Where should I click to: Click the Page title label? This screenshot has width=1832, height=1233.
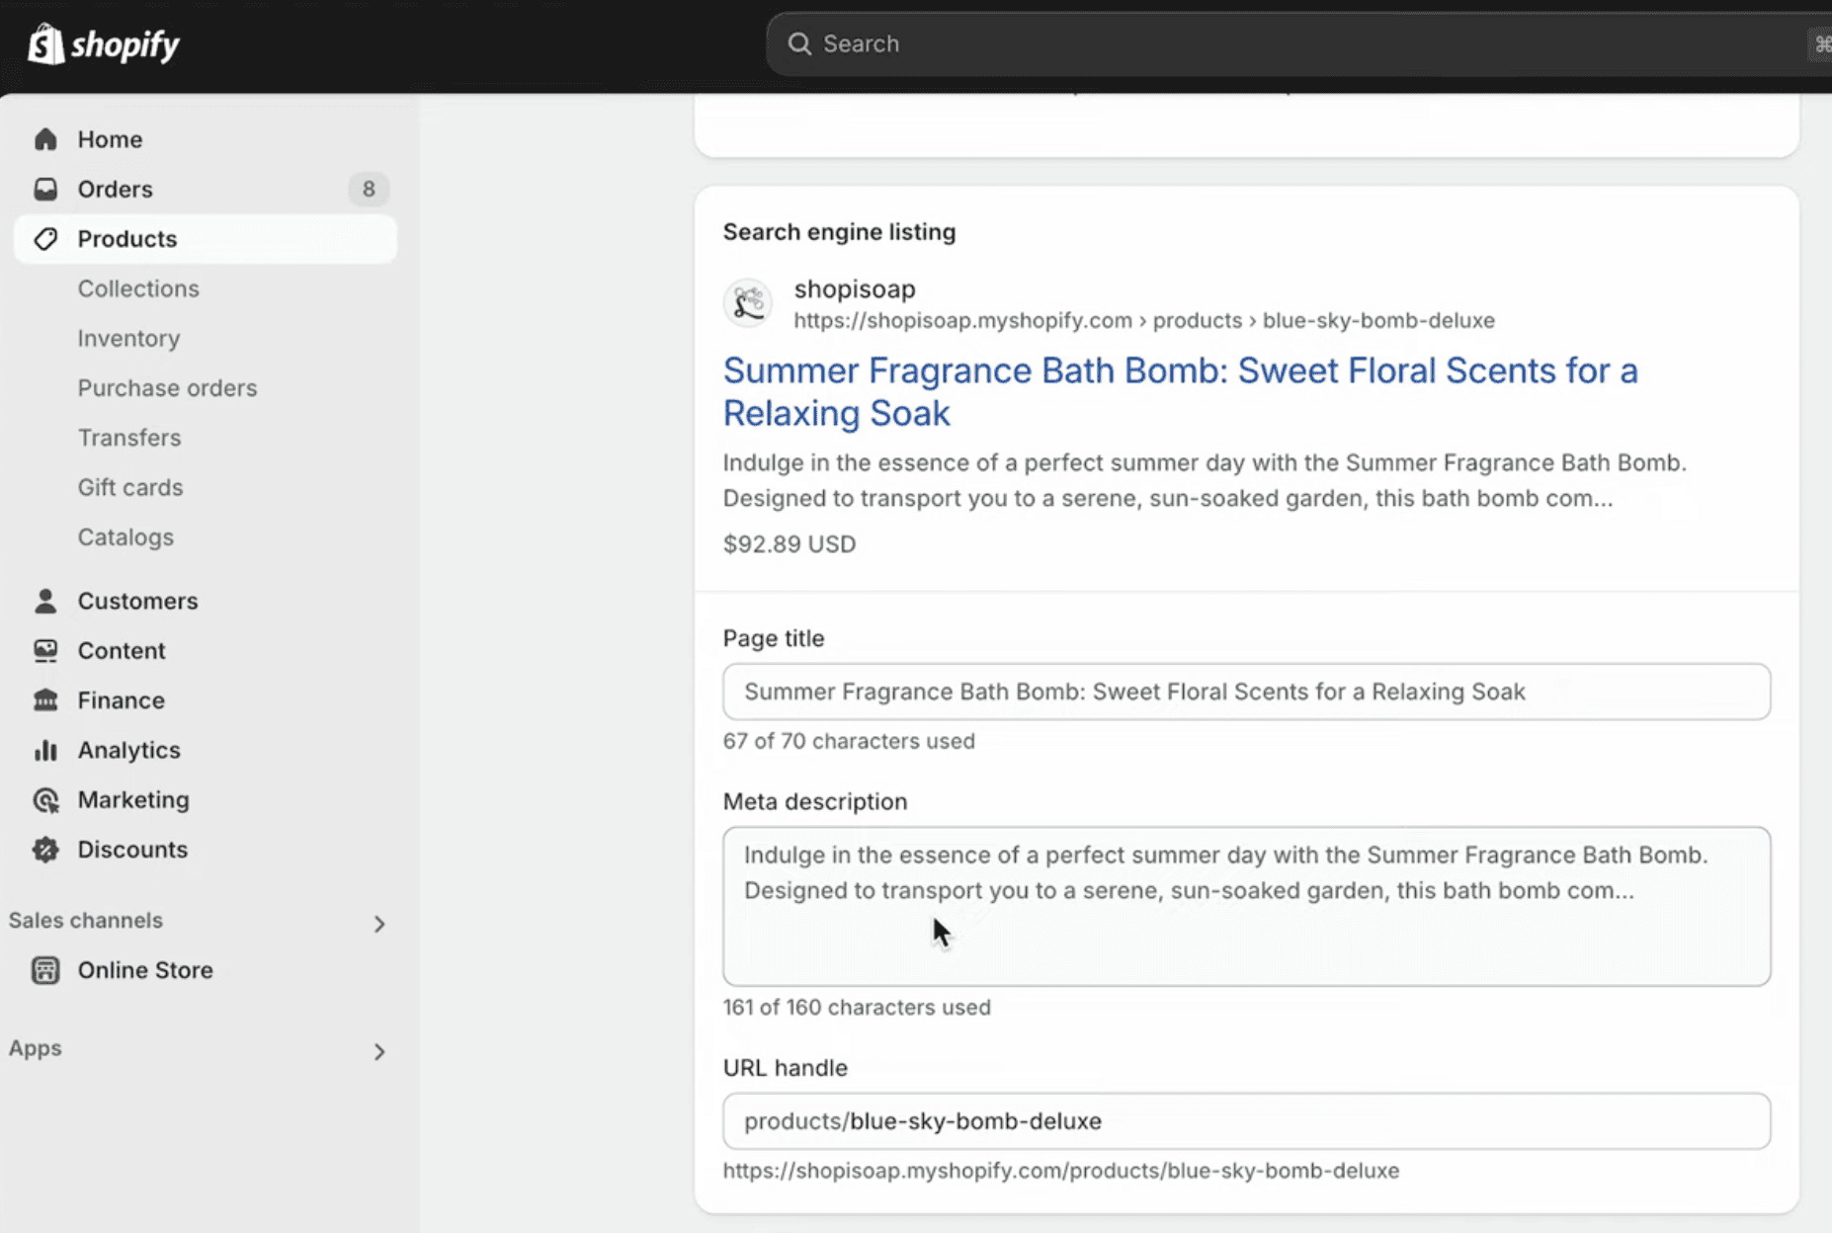coord(774,638)
